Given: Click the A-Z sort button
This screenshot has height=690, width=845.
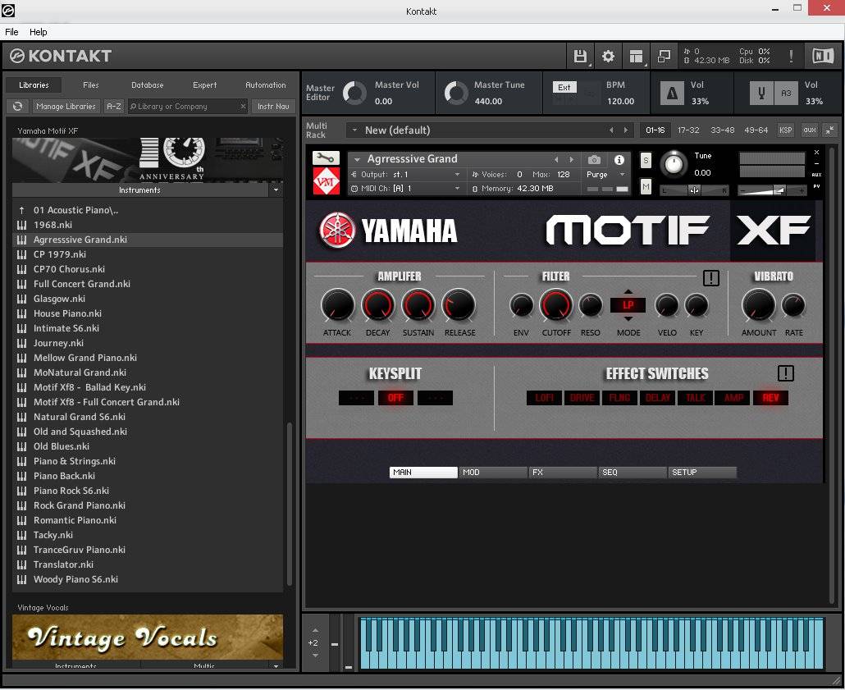Looking at the screenshot, I should click(114, 106).
